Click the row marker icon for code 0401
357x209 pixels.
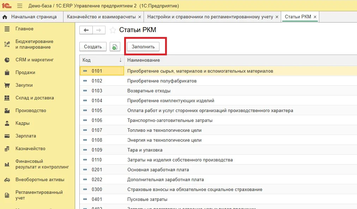coord(85,199)
